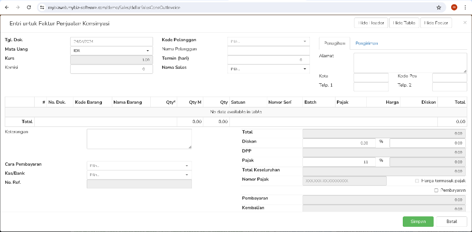The width and height of the screenshot is (472, 232).
Task: Click the Kota input field
Action: (371, 78)
